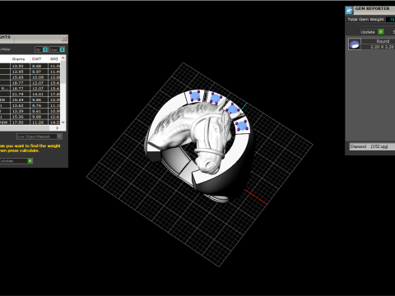Click the Gem Reporter panel icon

349,11
